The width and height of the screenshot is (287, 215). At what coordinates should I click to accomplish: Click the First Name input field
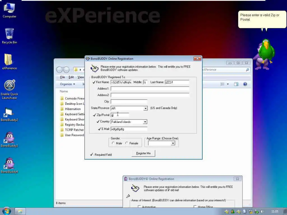[x=121, y=82]
